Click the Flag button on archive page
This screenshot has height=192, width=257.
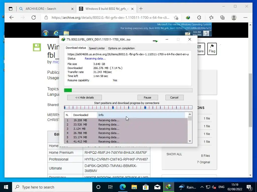(x=212, y=49)
